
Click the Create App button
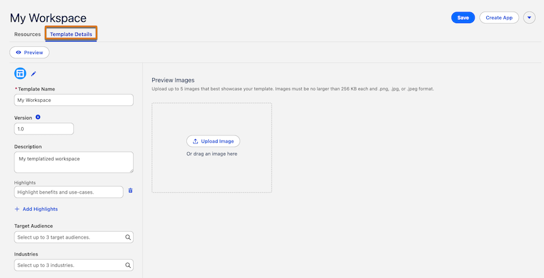pos(499,18)
